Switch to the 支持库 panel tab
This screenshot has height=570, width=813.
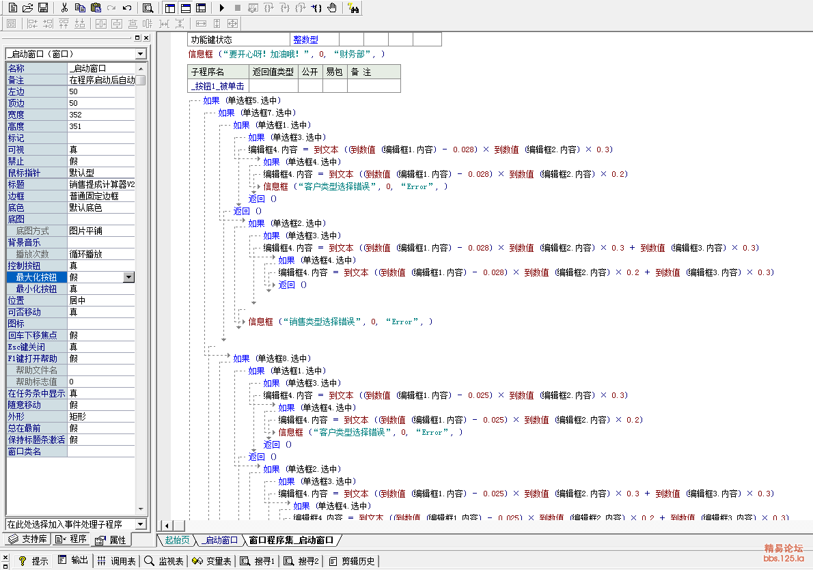coord(29,539)
